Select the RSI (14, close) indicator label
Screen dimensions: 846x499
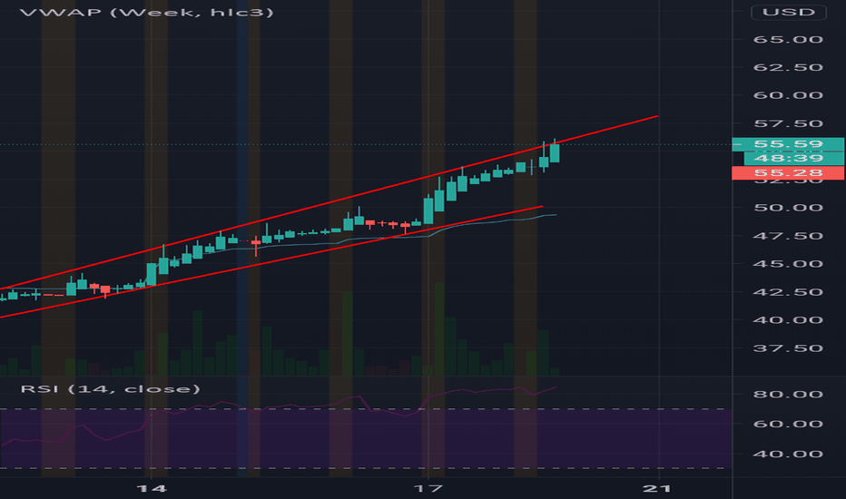click(x=110, y=389)
